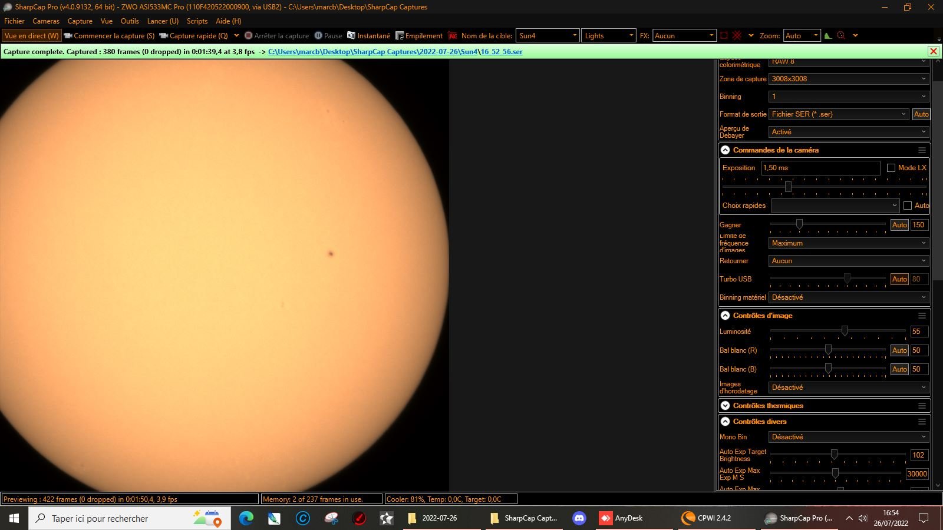The width and height of the screenshot is (943, 530).
Task: Open the Windows notification center
Action: click(x=924, y=518)
